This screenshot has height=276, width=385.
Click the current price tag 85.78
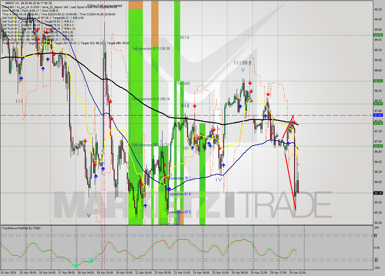tap(378, 193)
